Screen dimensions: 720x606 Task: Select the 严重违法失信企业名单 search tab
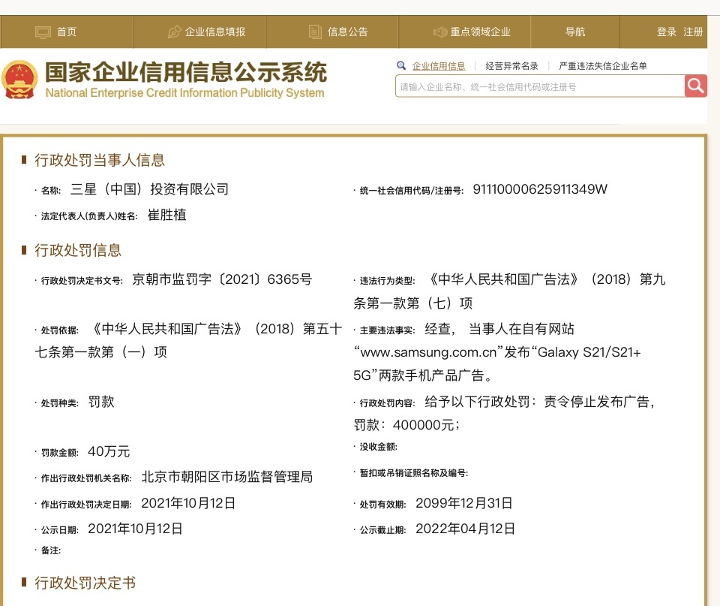[603, 66]
